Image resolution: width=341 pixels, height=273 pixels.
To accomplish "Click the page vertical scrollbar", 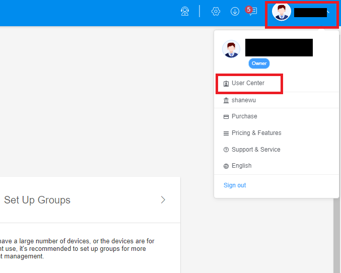I will 336,236.
